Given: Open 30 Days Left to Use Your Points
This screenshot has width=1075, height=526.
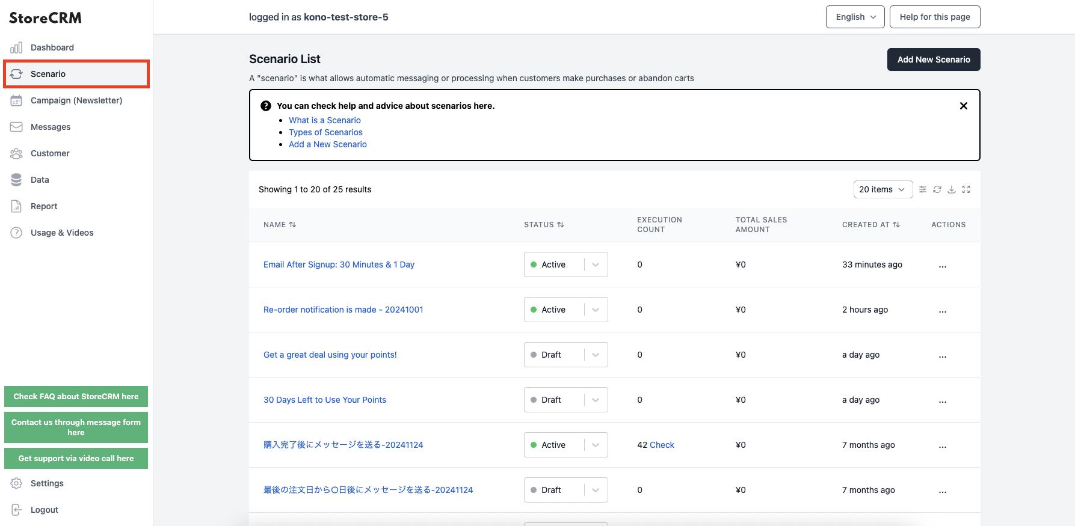Looking at the screenshot, I should coord(325,400).
